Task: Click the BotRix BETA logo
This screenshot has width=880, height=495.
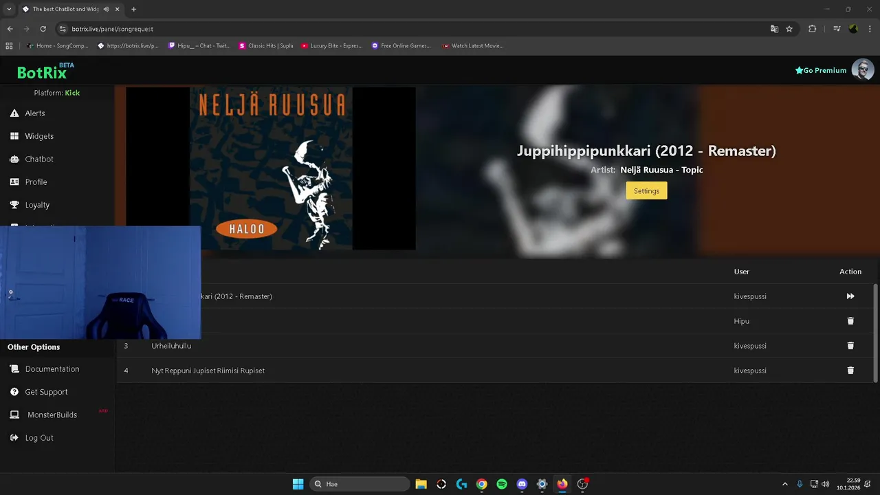Action: [45, 71]
